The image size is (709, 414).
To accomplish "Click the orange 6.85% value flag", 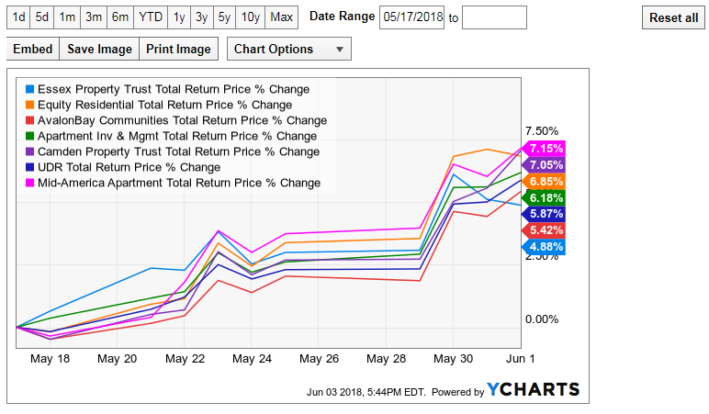I will pos(544,181).
